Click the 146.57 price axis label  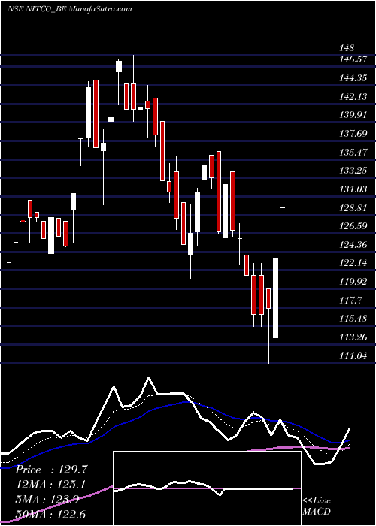click(x=353, y=59)
